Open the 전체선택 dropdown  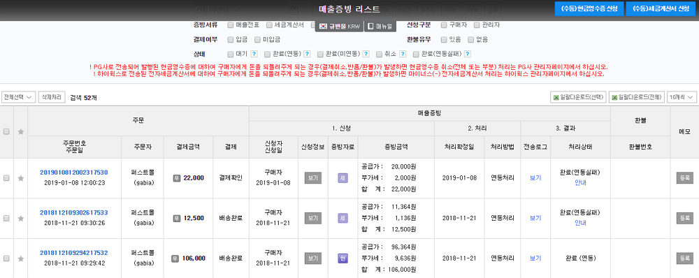18,97
